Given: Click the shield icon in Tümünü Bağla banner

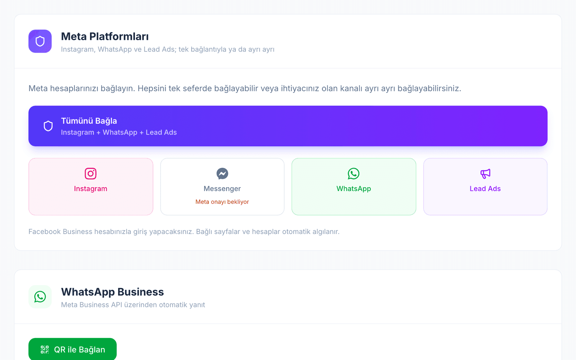Looking at the screenshot, I should [48, 126].
